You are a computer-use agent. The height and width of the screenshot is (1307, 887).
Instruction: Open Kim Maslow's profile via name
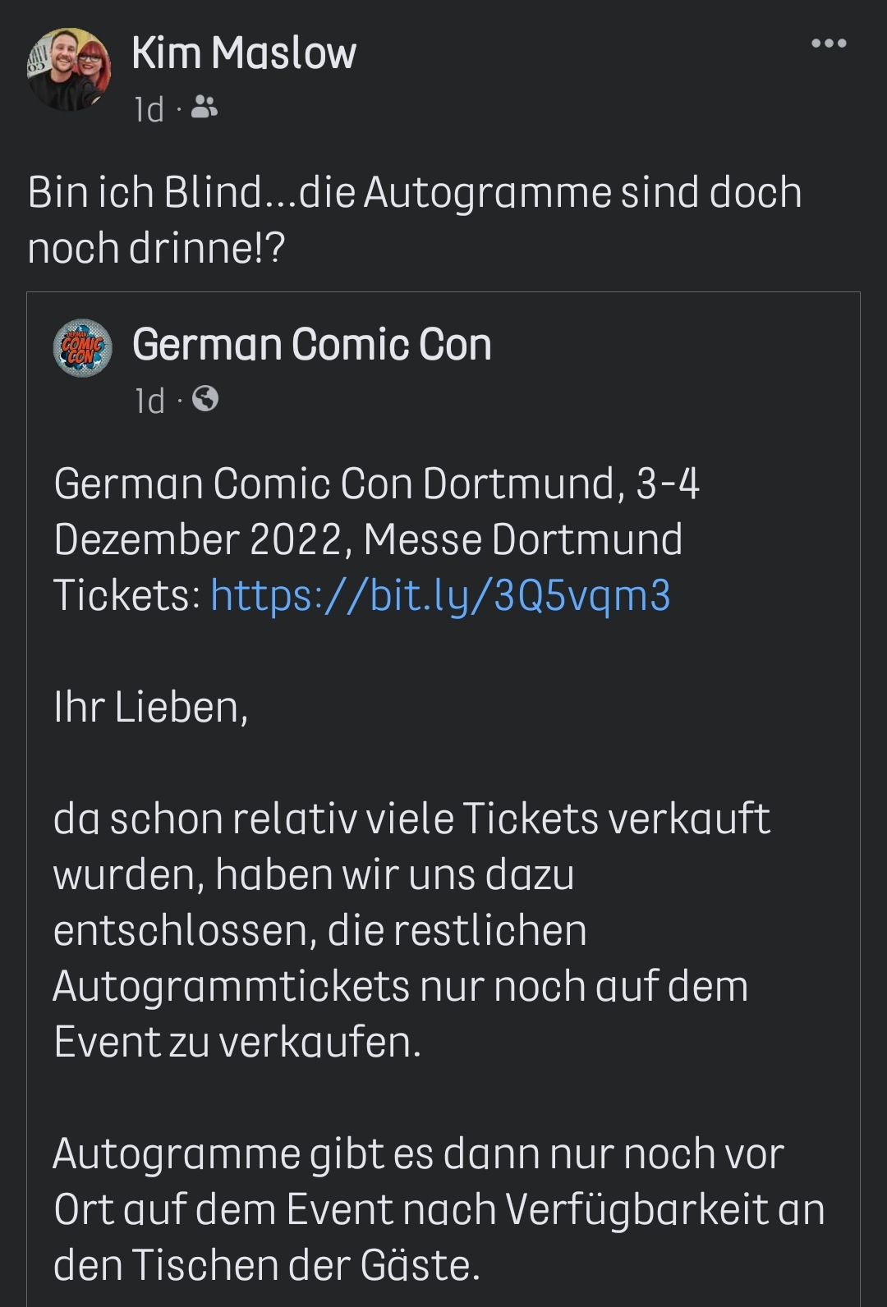[244, 53]
